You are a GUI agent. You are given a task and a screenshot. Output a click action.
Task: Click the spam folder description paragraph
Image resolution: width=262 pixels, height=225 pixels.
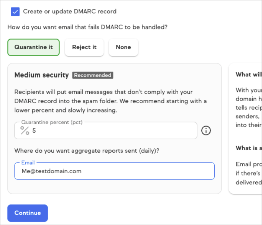111,101
